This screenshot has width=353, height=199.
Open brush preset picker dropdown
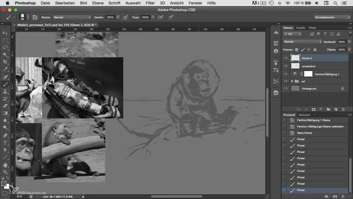coord(28,17)
